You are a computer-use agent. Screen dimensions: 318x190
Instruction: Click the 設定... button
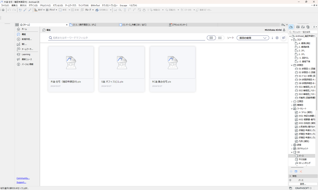pos(303,184)
